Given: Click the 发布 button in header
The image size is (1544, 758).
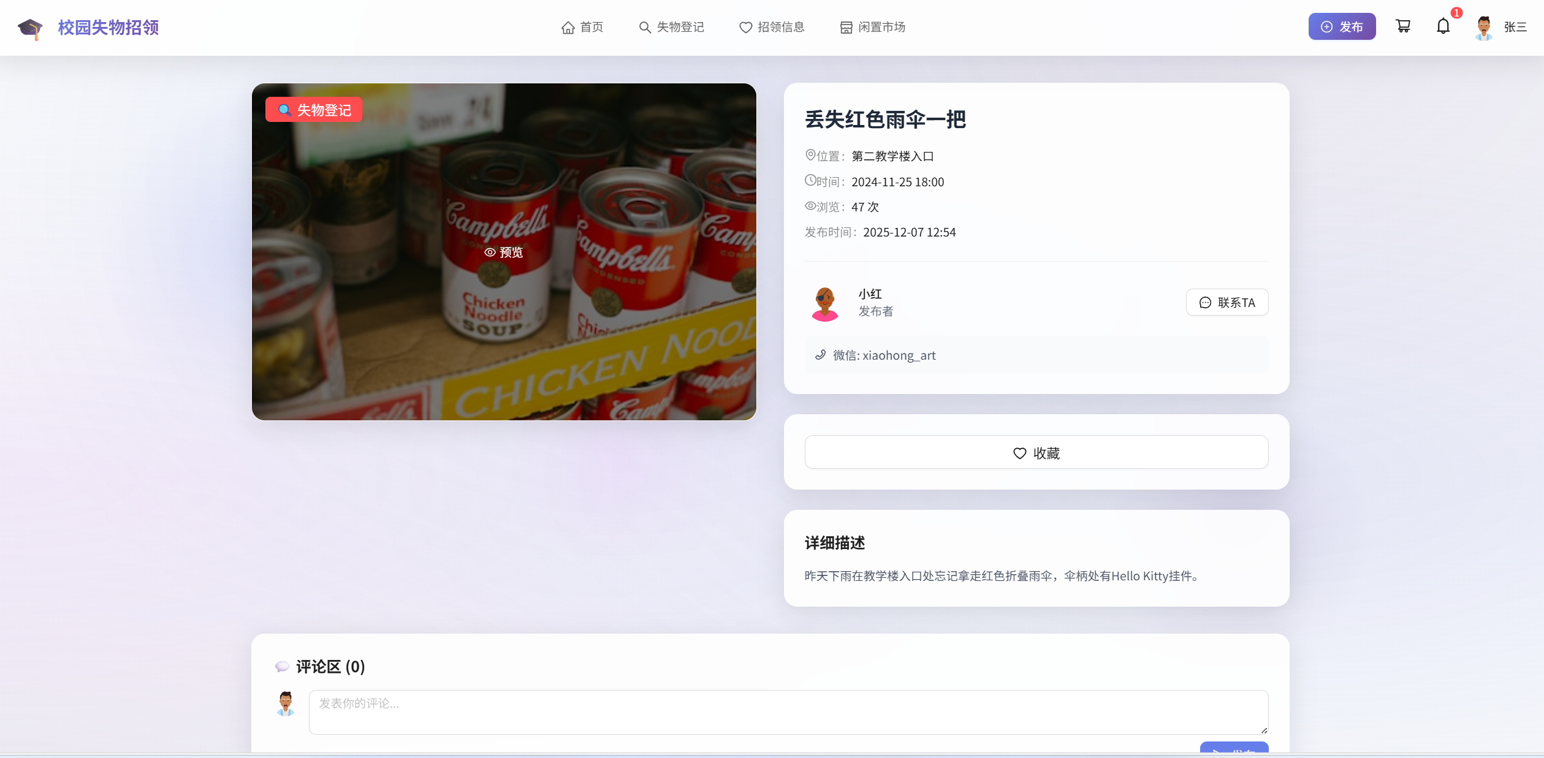Looking at the screenshot, I should 1342,26.
